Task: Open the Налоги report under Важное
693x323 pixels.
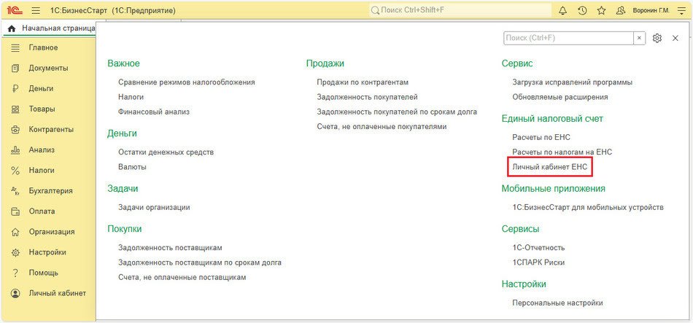Action: 131,97
